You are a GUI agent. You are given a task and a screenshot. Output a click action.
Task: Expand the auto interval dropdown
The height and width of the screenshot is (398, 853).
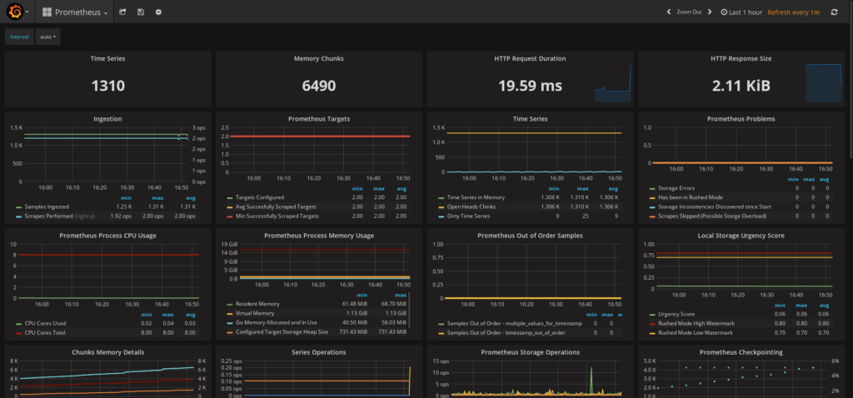coord(47,37)
